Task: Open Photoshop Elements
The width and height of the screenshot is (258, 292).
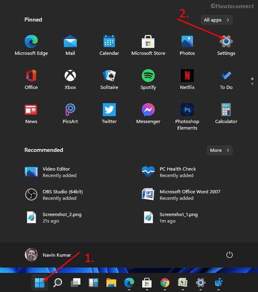Action: point(187,117)
